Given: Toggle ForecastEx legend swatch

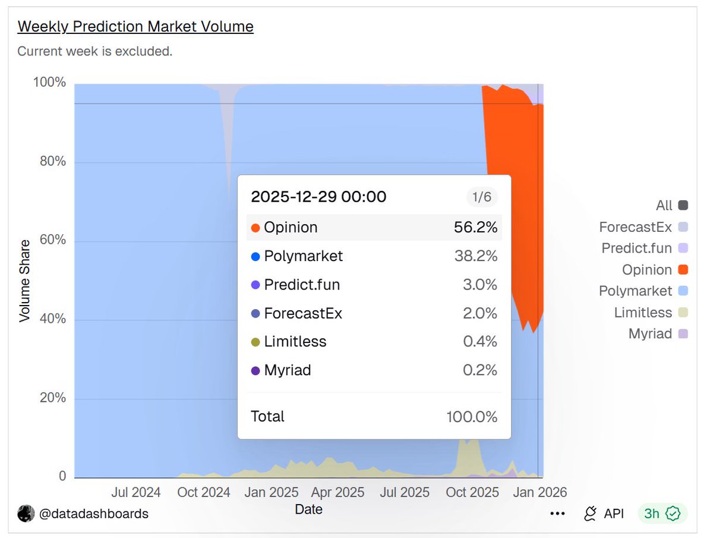Looking at the screenshot, I should click(683, 227).
